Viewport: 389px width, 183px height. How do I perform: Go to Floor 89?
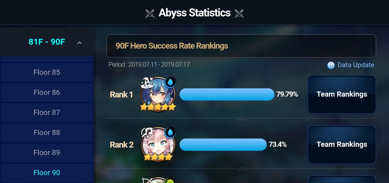pyautogui.click(x=47, y=153)
